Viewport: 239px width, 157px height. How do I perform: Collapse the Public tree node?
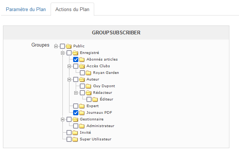pyautogui.click(x=56, y=46)
